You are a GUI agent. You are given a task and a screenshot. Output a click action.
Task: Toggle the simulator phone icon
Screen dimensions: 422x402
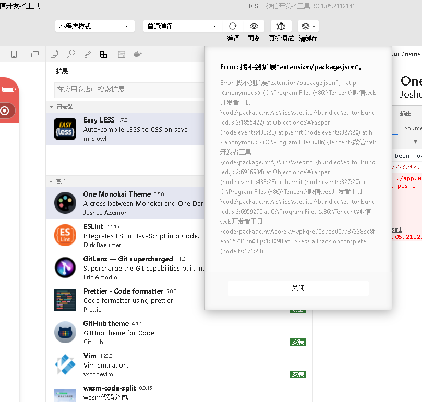tap(14, 54)
